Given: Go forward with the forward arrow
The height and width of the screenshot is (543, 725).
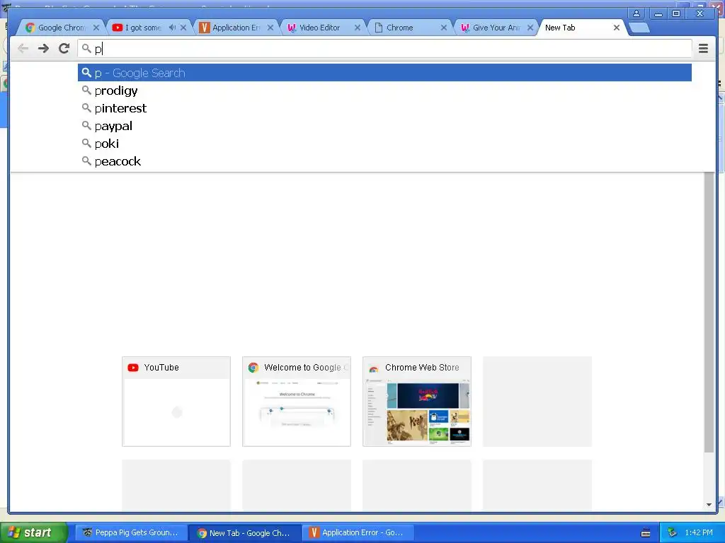Looking at the screenshot, I should [43, 49].
